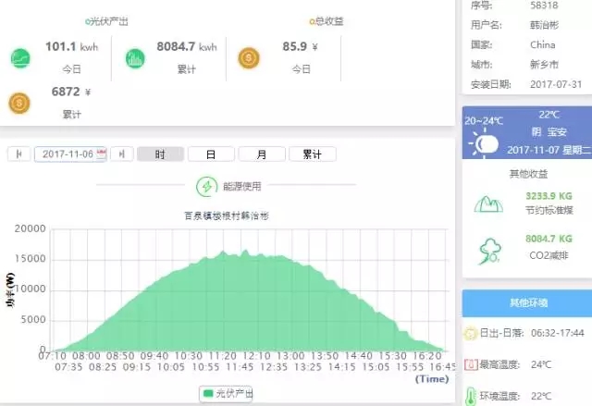Go to the previous date

[18, 154]
